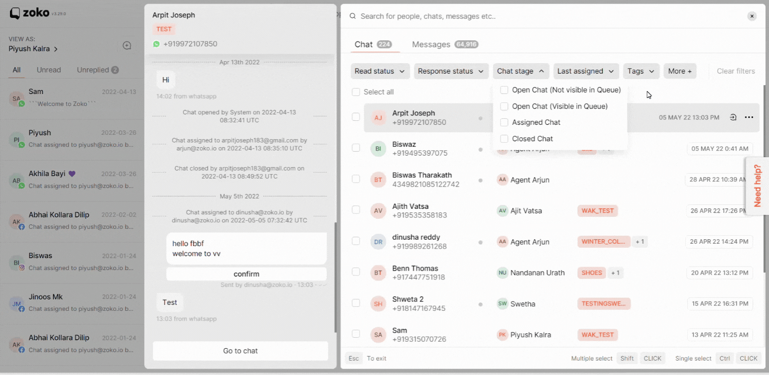
Task: Click unread count badge on Unreplied tab
Action: pyautogui.click(x=115, y=70)
